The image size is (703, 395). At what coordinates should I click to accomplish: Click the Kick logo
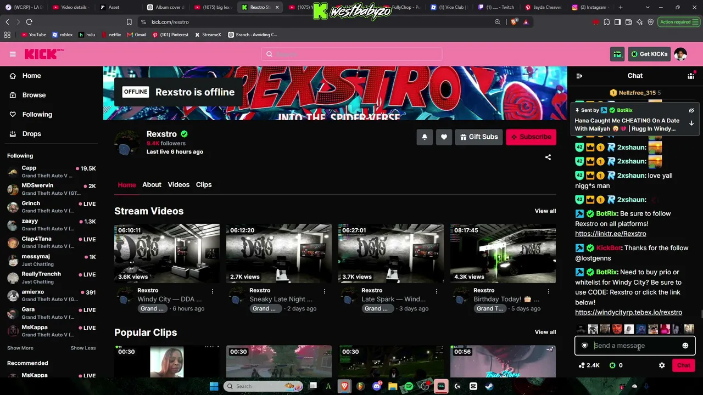click(44, 54)
